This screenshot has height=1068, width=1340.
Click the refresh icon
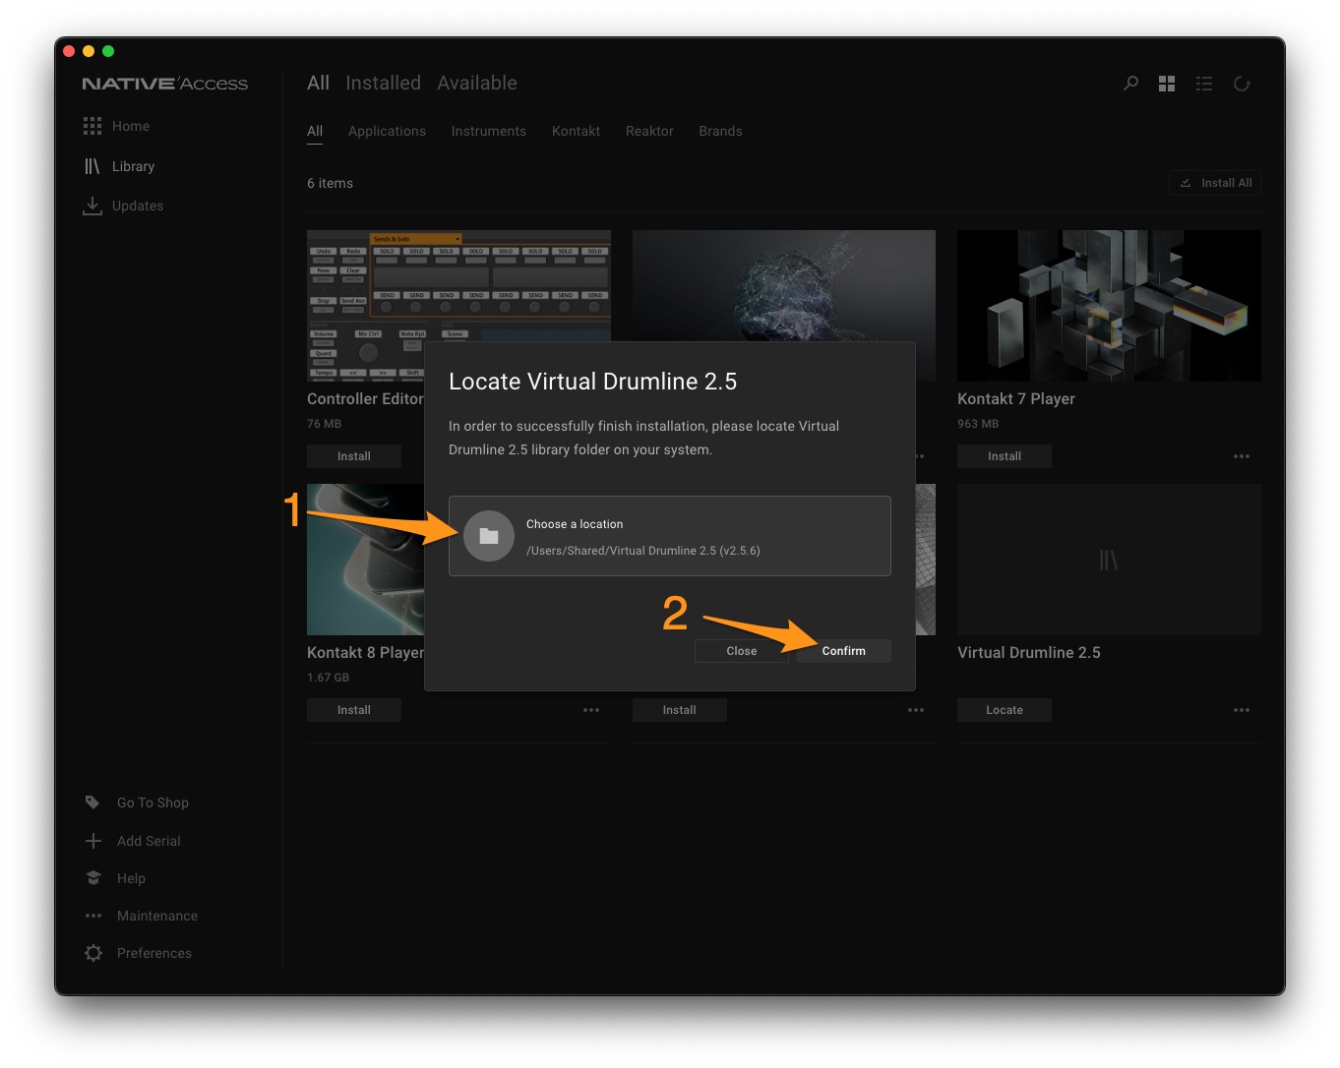click(x=1242, y=84)
